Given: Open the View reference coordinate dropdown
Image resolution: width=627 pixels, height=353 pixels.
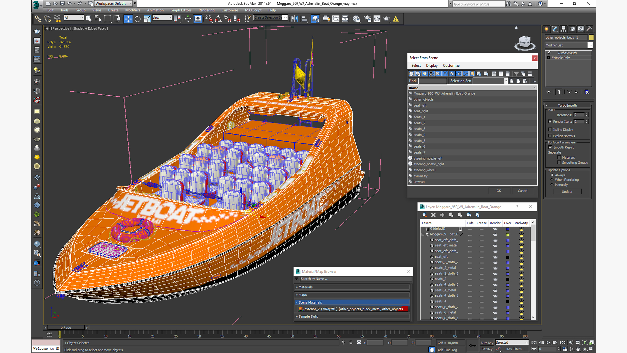Looking at the screenshot, I should click(162, 18).
